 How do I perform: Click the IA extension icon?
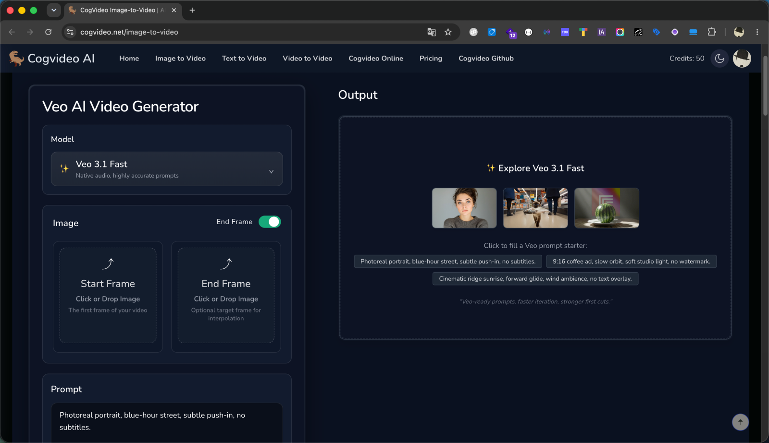coord(601,32)
